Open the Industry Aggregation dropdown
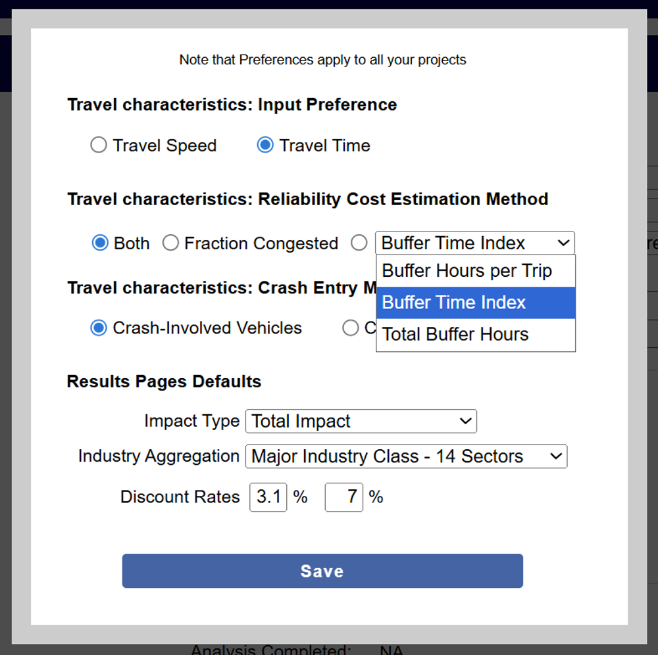Image resolution: width=658 pixels, height=655 pixels. (406, 456)
